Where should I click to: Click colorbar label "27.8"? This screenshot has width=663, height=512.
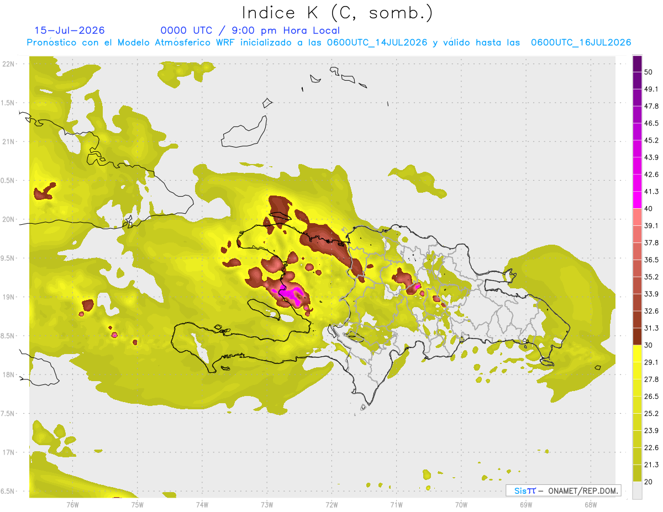[651, 379]
